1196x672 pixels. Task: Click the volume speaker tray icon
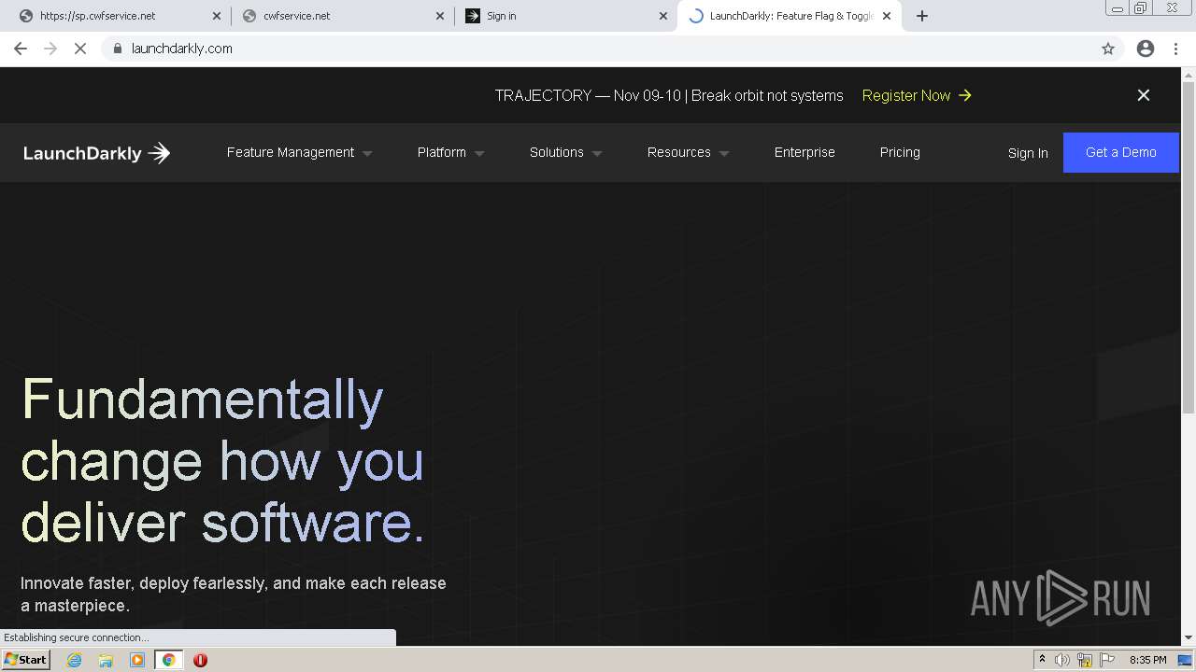pos(1062,660)
